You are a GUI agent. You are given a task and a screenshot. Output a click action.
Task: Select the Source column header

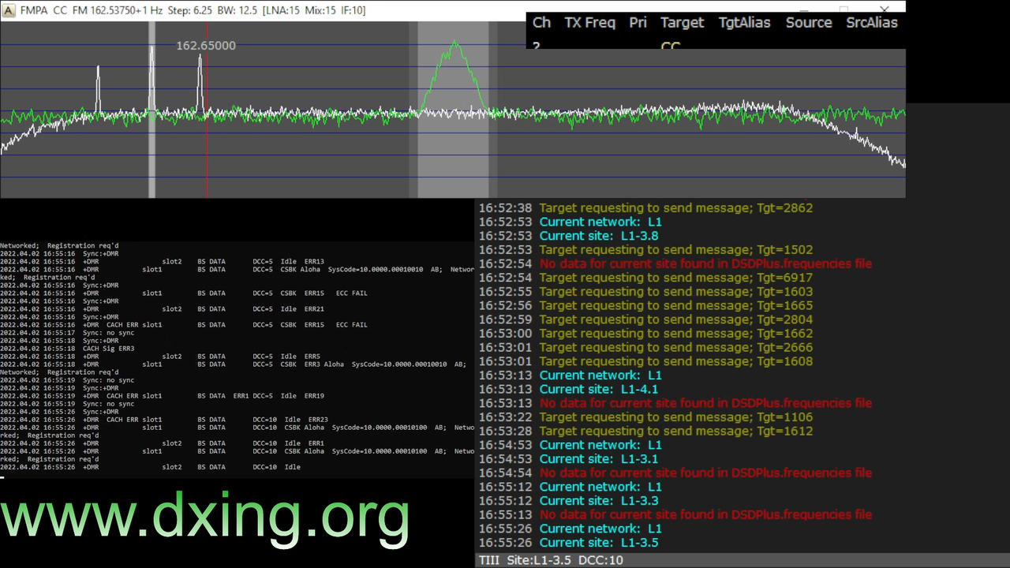point(809,22)
